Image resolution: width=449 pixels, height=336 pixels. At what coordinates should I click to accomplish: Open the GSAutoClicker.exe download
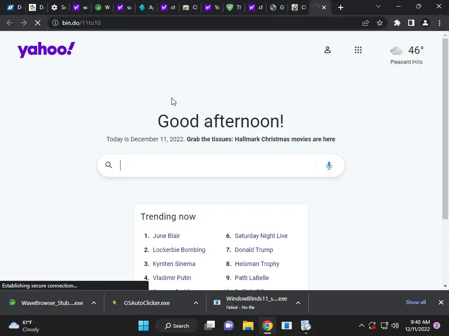[143, 303]
